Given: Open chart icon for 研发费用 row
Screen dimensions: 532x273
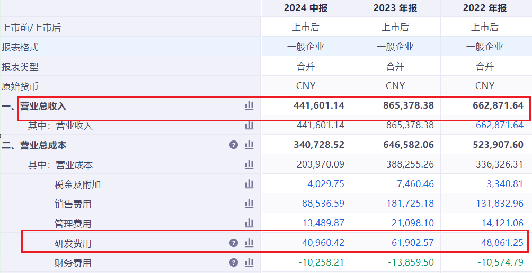Looking at the screenshot, I should coord(249,243).
